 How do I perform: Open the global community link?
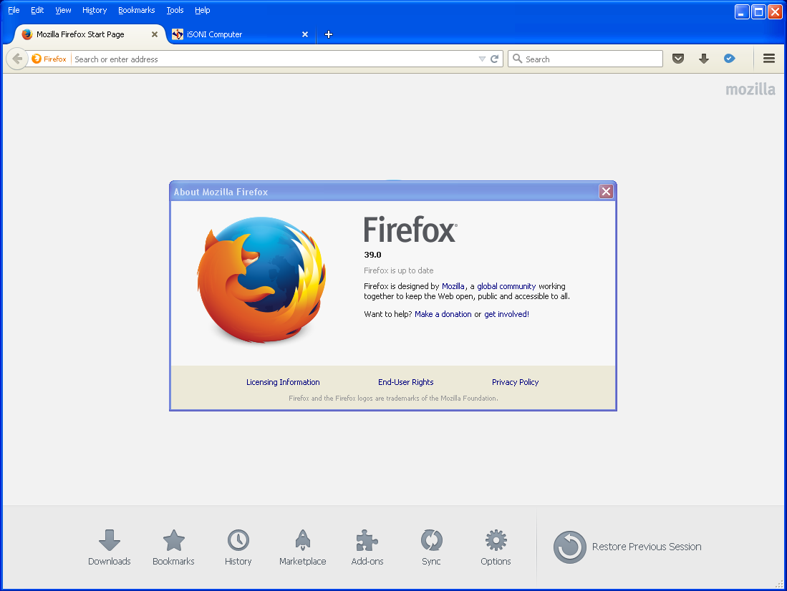(506, 286)
